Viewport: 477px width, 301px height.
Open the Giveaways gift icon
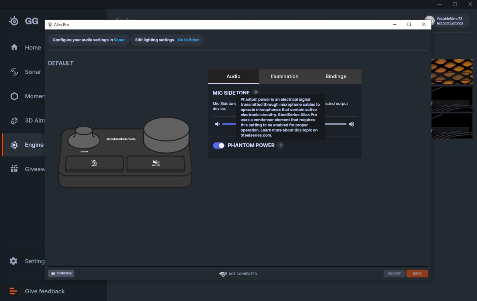(14, 169)
